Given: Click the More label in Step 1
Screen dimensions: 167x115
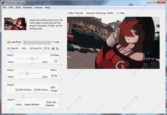Looking at the screenshot, I should pyautogui.click(x=45, y=62).
